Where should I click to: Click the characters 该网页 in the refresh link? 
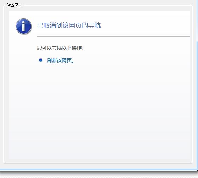64,61
